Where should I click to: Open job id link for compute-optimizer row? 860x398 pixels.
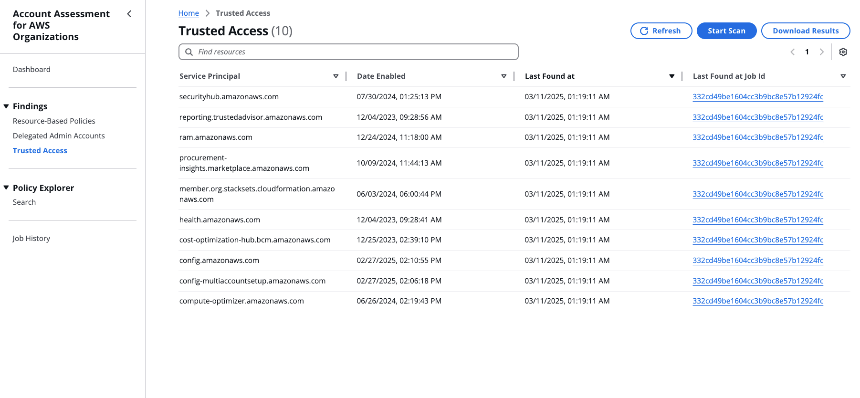tap(758, 301)
